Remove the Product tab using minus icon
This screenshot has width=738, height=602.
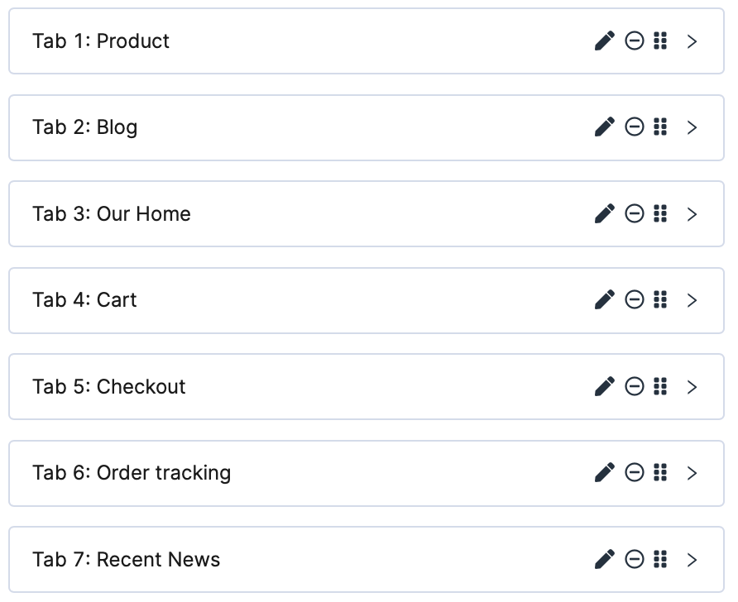tap(635, 41)
